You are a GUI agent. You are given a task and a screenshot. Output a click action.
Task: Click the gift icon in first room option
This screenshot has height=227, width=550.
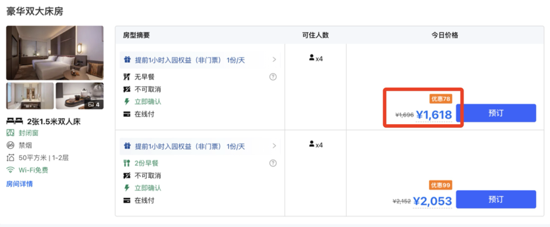point(127,60)
